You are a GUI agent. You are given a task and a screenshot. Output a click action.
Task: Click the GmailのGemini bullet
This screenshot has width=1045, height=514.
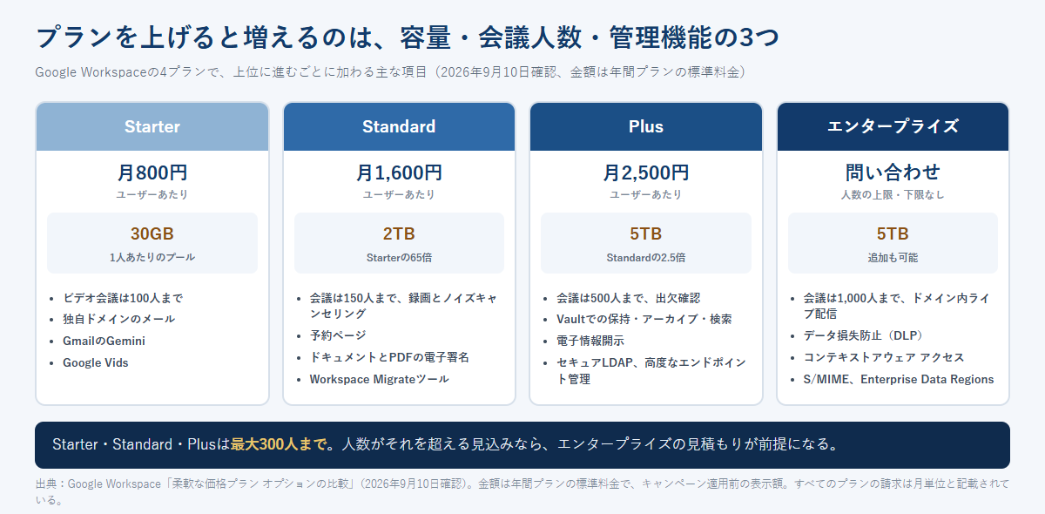(x=104, y=341)
